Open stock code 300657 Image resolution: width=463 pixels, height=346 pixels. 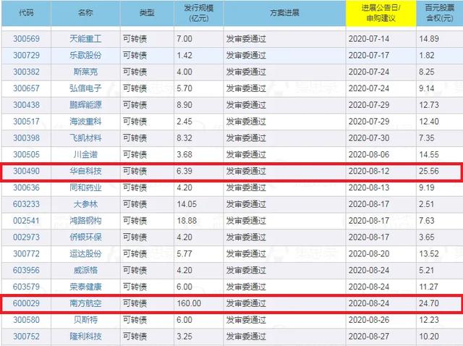(x=26, y=88)
